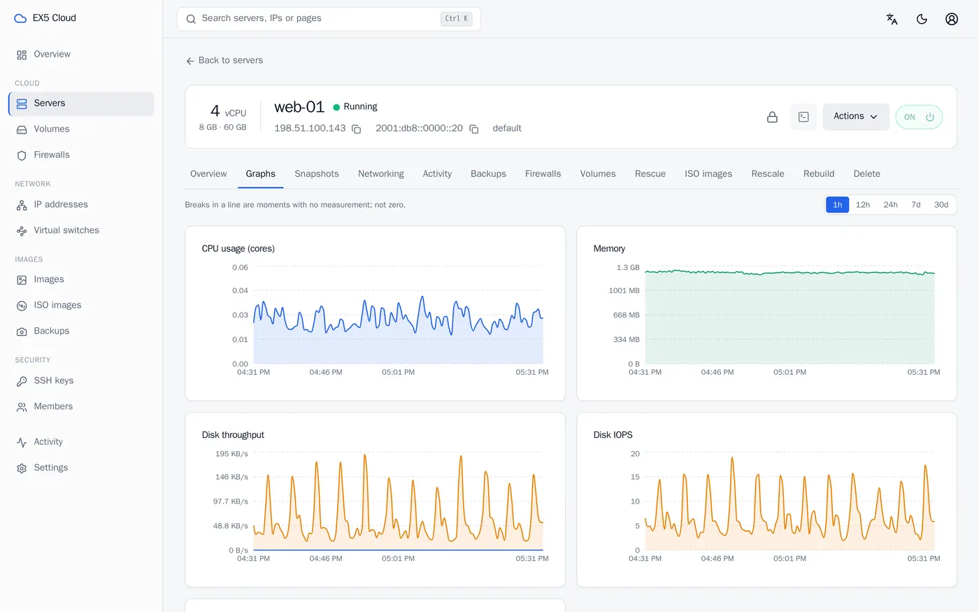Select the 1h time range
Viewport: 979px width, 612px height.
click(x=837, y=205)
